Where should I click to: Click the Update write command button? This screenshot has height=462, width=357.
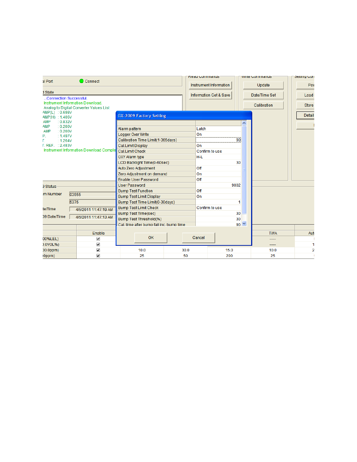pyautogui.click(x=263, y=85)
